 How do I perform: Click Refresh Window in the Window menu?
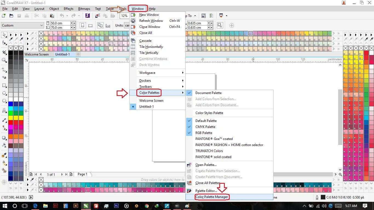[157, 21]
